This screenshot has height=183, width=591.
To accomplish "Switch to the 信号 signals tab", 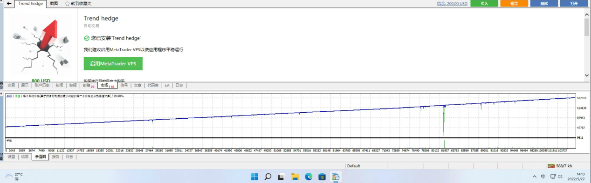I will pos(124,85).
